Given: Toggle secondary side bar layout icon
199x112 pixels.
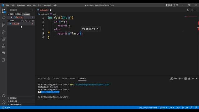Looking at the screenshot, I should pyautogui.click(x=174, y=5).
